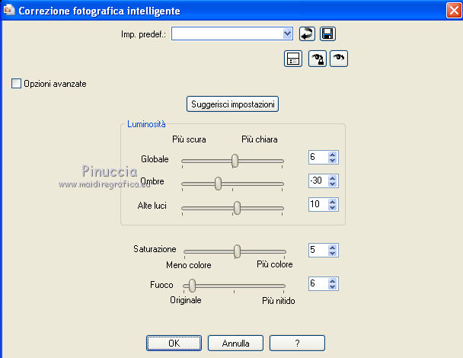
Task: Increase the Fuoco spinner value
Action: click(x=332, y=280)
